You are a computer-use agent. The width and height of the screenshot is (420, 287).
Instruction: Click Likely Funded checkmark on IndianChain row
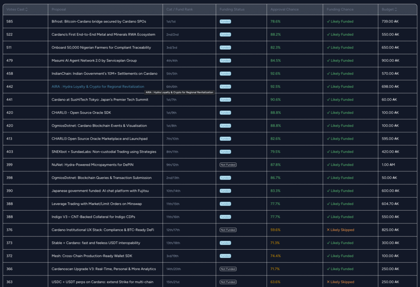pyautogui.click(x=328, y=74)
